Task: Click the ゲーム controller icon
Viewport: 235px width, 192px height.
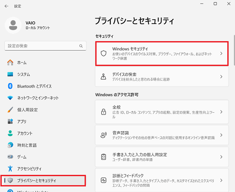Action: 10,157
